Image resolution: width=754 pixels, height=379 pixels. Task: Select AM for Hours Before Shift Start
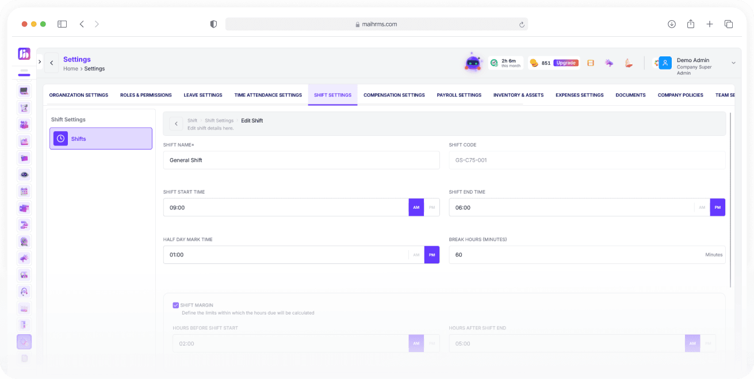pos(416,343)
